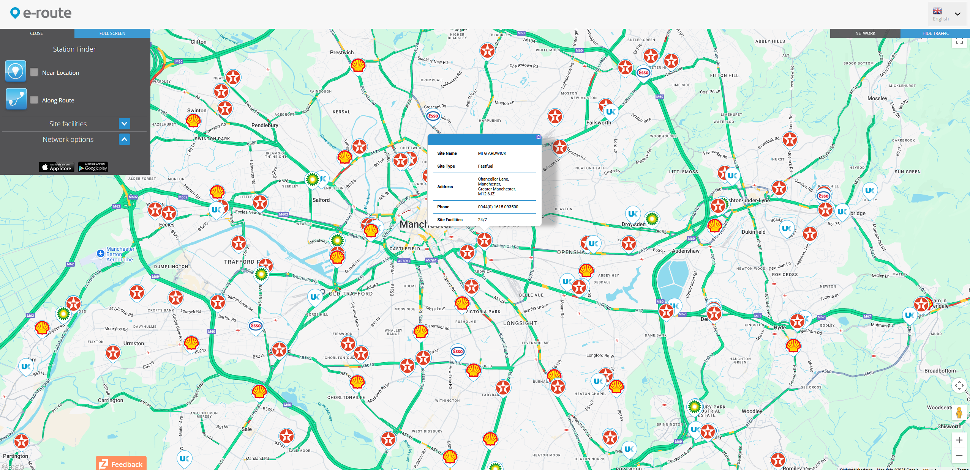Click the Fastfuel site type value
The width and height of the screenshot is (970, 470).
[485, 167]
